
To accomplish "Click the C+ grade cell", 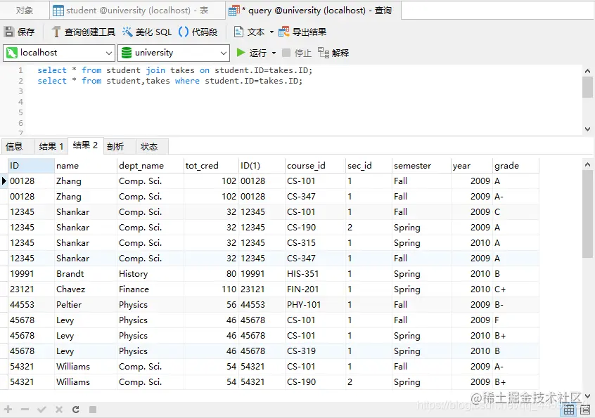I will pos(516,289).
